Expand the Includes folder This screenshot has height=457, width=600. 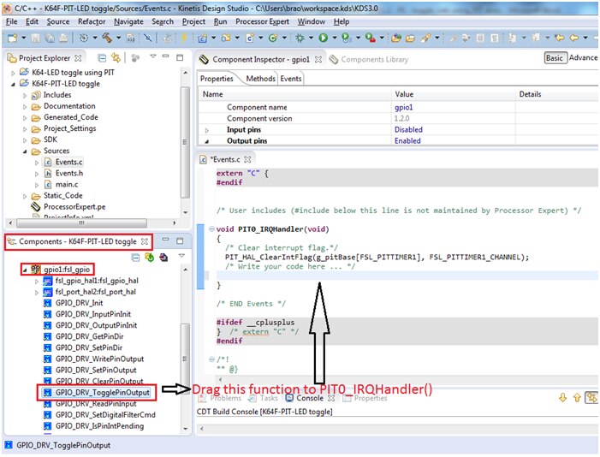[x=25, y=95]
